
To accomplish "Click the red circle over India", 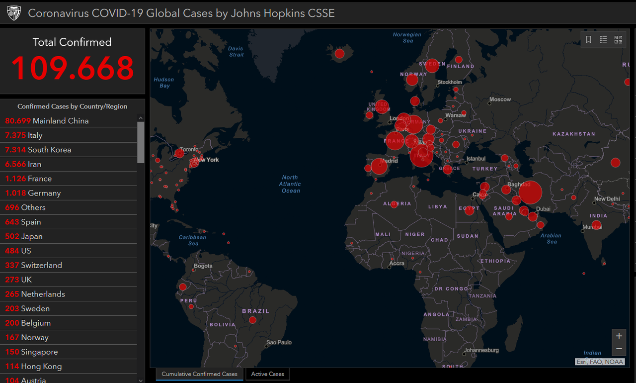I will 596,225.
